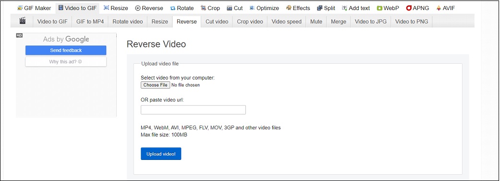The image size is (500, 181).
Task: Open the Reverse label in top menu
Action: [152, 8]
